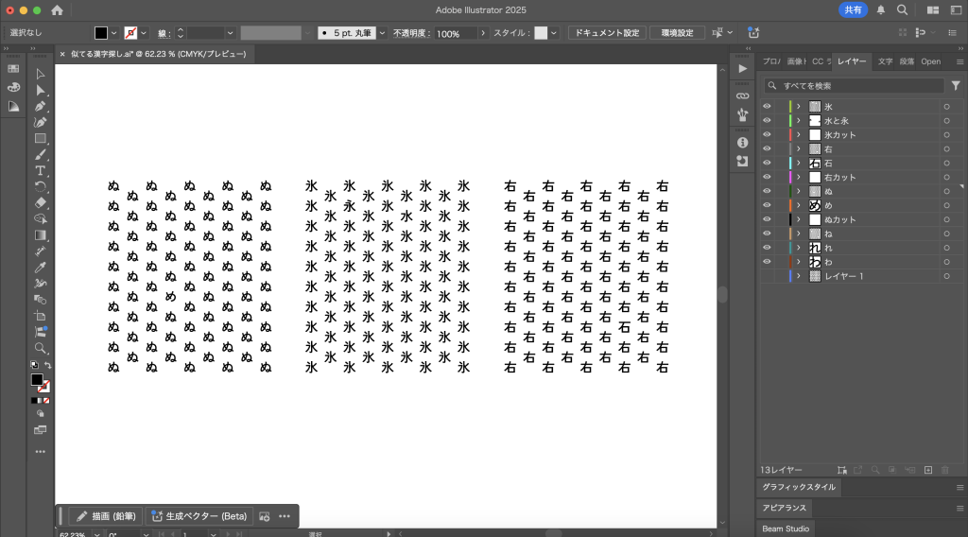Select the Paintbrush tool

(40, 154)
